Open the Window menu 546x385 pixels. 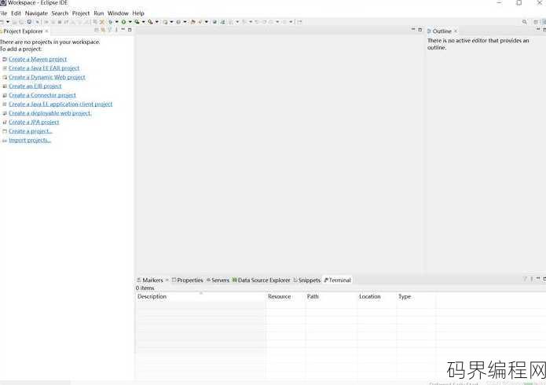click(x=118, y=13)
